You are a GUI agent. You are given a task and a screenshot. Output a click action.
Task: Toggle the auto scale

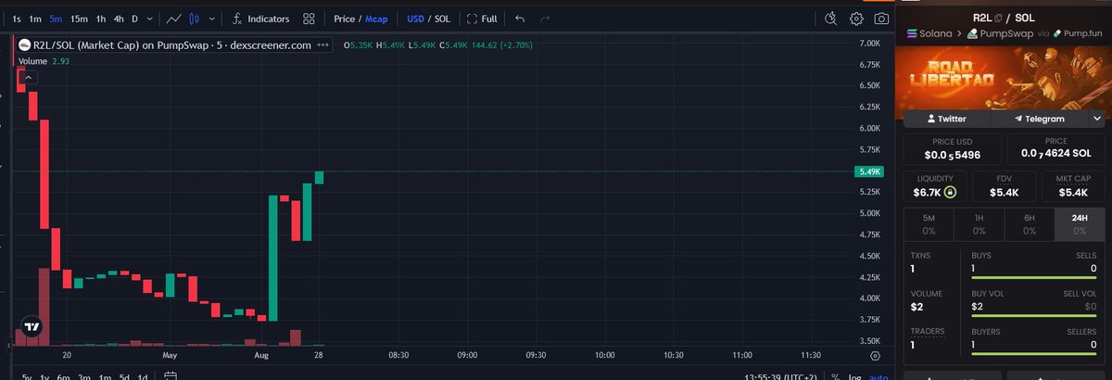click(x=877, y=376)
